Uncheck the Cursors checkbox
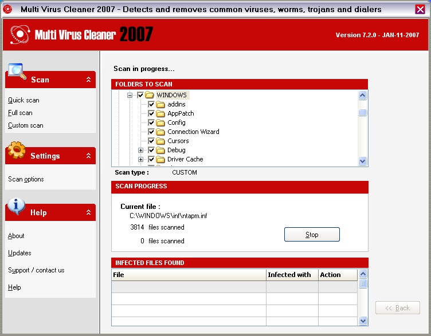Viewport: 431px width, 336px height. (151, 141)
